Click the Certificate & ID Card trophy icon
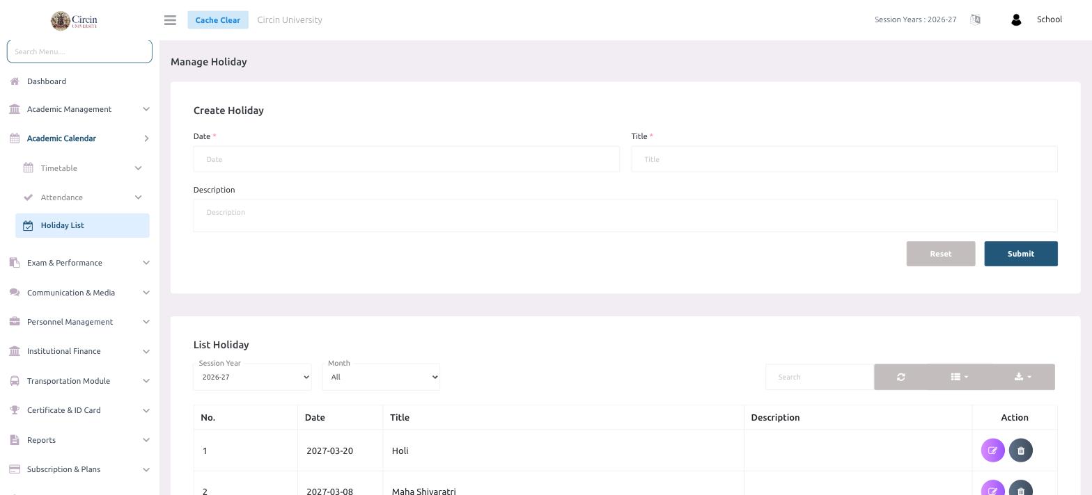This screenshot has height=495, width=1092. coord(15,410)
